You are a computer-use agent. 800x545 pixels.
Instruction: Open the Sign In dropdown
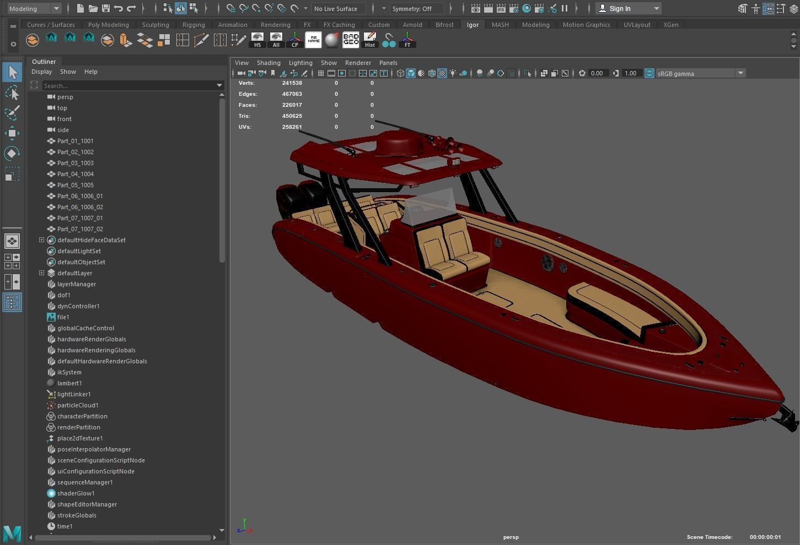(x=629, y=8)
